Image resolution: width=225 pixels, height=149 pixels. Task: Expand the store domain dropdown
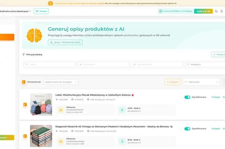(x=30, y=11)
